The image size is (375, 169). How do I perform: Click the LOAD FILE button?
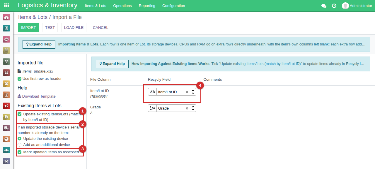click(74, 27)
